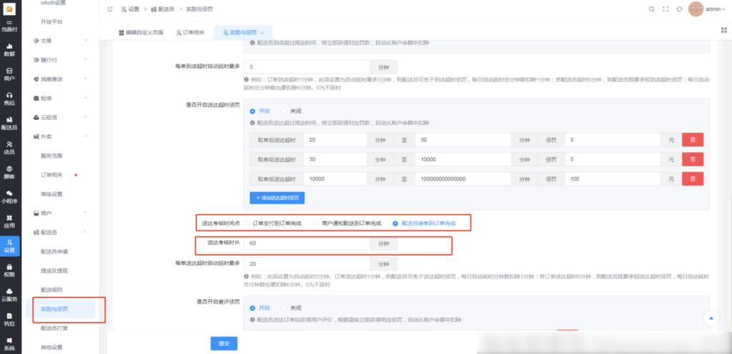
Task: Expand the 消息推送 menu group
Action: pyautogui.click(x=60, y=79)
